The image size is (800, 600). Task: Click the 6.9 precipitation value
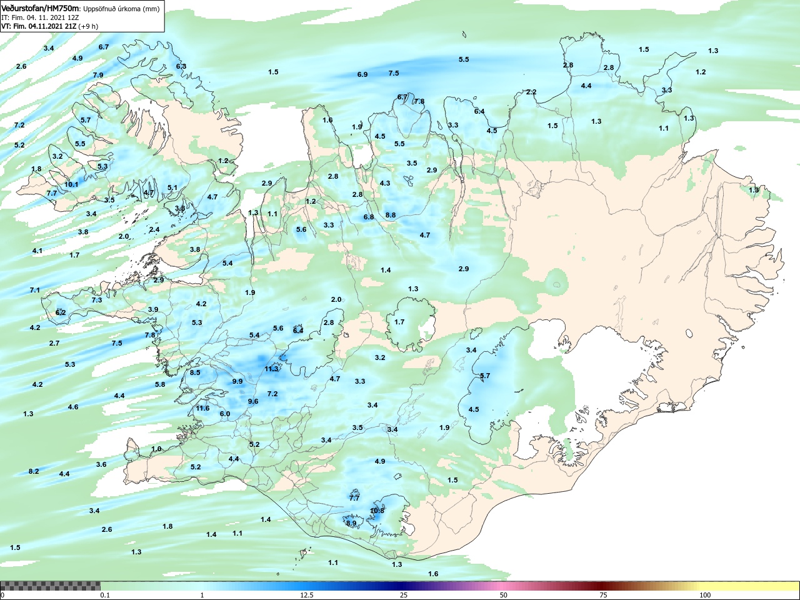[x=362, y=74]
